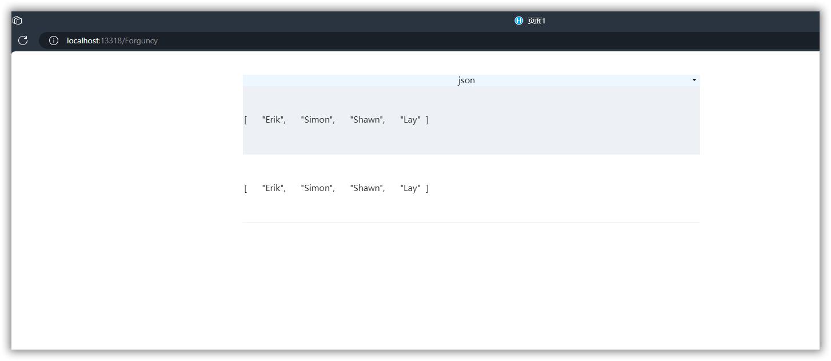Click the blue H favicon on the tab

pos(518,21)
